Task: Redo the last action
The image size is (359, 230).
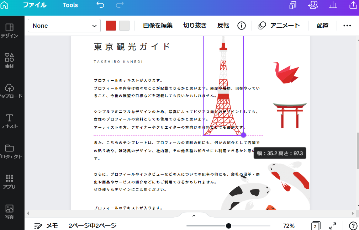Action: (x=120, y=5)
